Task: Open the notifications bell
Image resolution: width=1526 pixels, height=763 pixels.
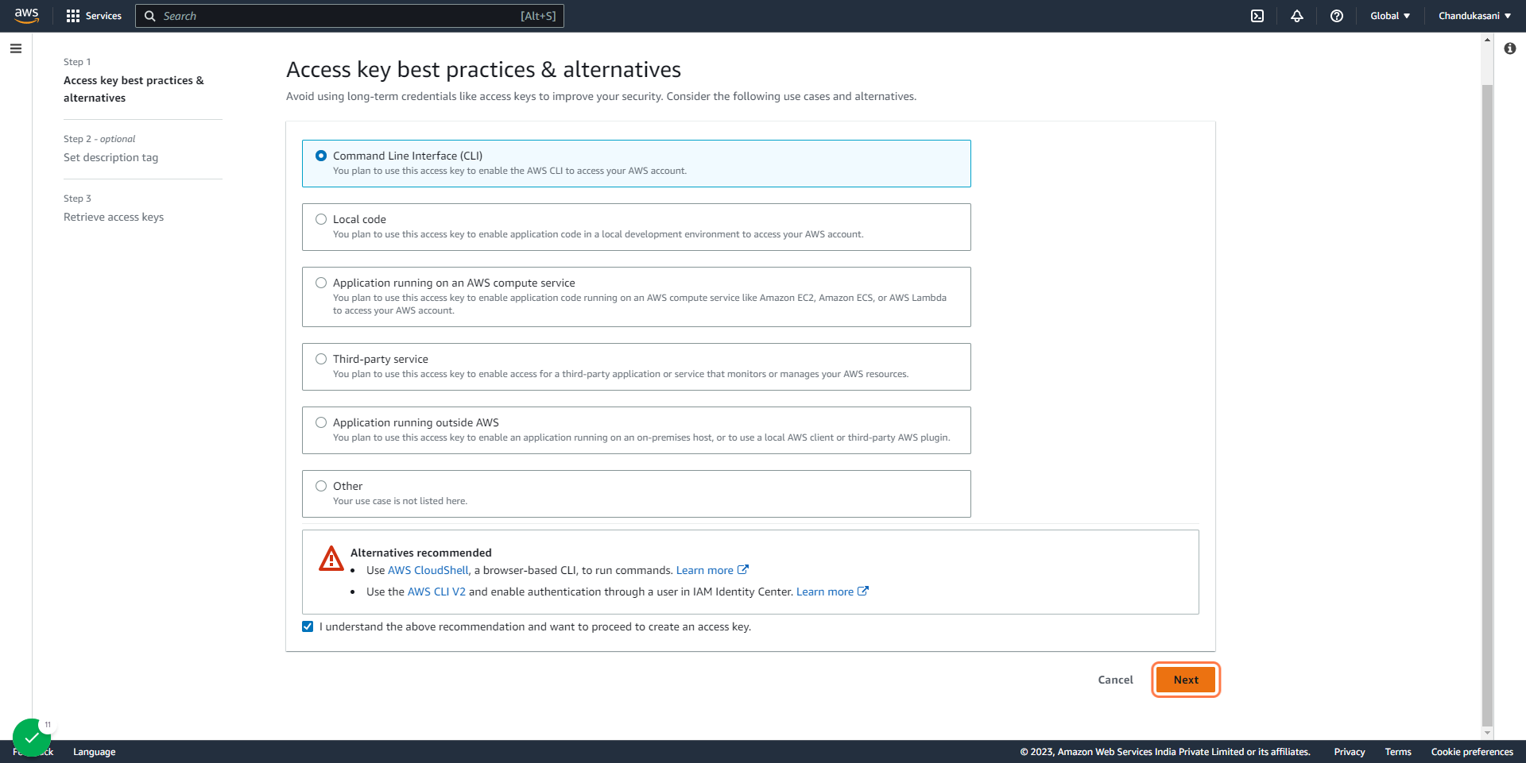Action: (x=1297, y=16)
